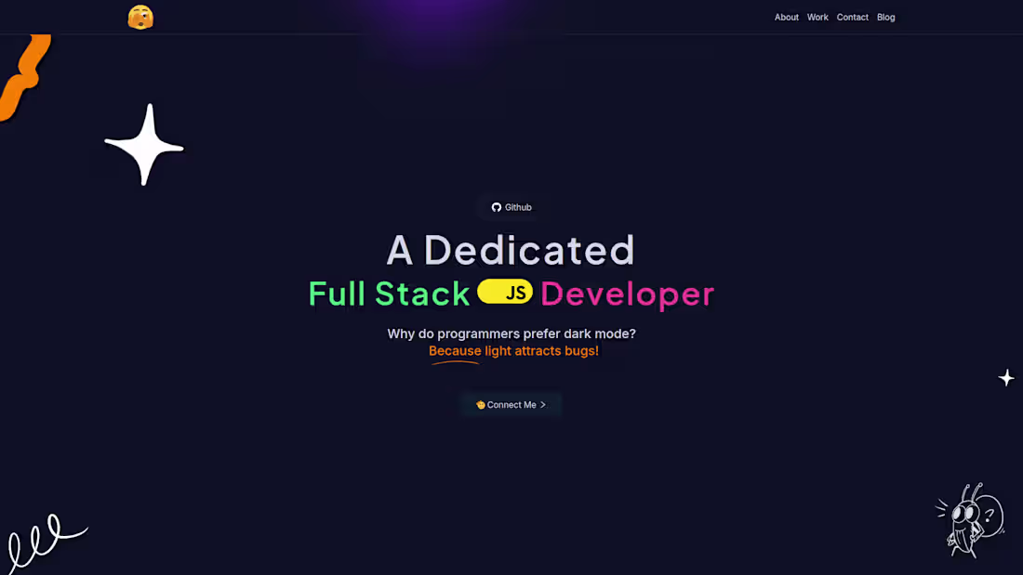The image size is (1023, 575).
Task: Click the hand emoji on Connect Me
Action: [480, 405]
